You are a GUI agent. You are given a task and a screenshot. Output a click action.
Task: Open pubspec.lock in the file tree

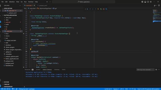(x=10, y=61)
